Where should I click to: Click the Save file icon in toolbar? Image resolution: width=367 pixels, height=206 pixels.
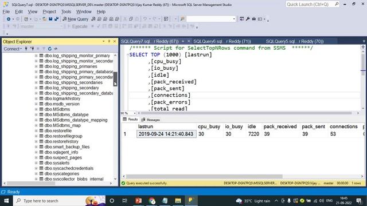point(50,19)
